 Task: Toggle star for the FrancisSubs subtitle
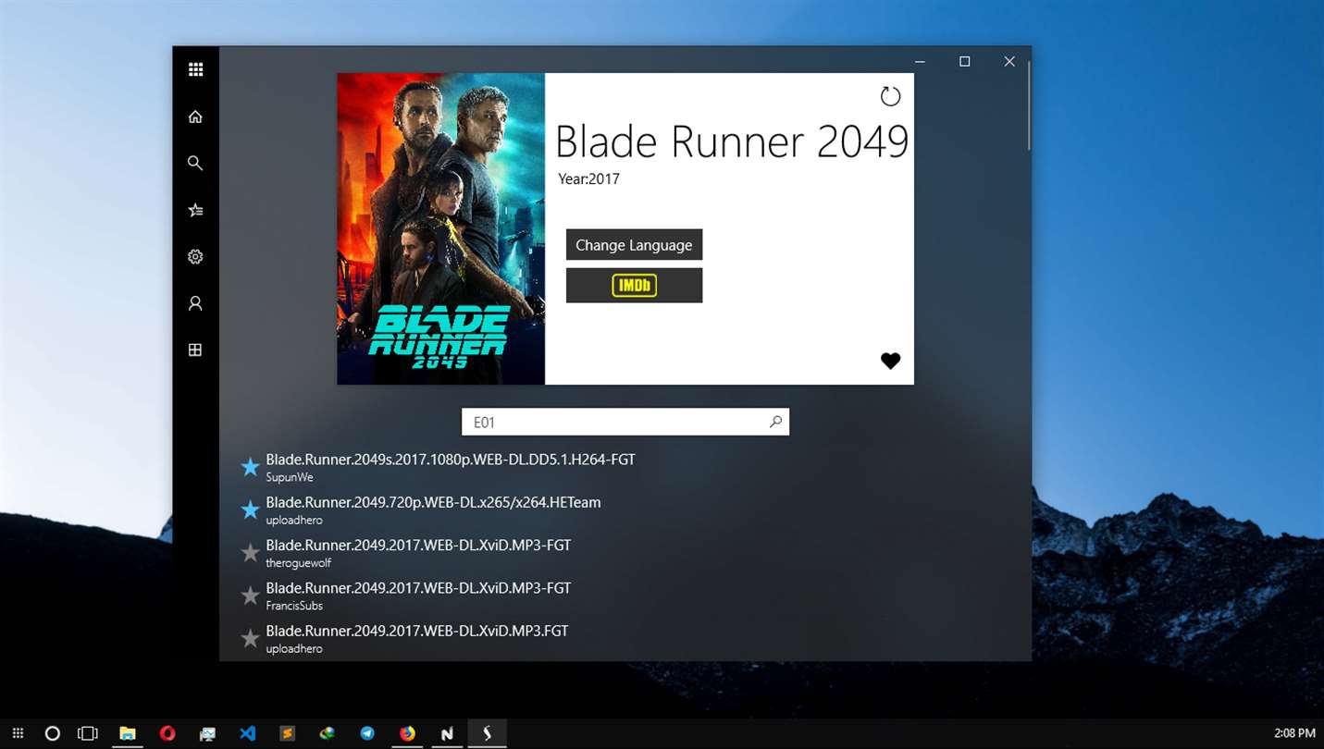250,596
